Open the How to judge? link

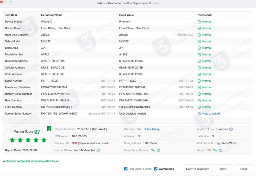tap(211, 114)
